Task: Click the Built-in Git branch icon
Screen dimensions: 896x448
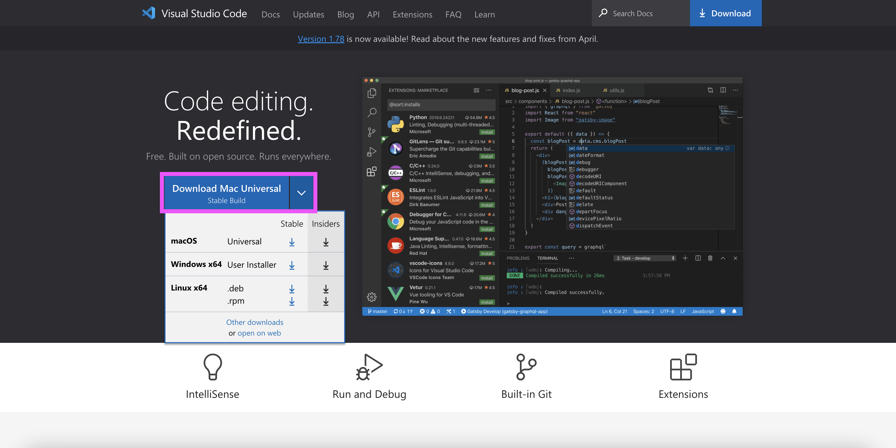Action: pos(526,367)
